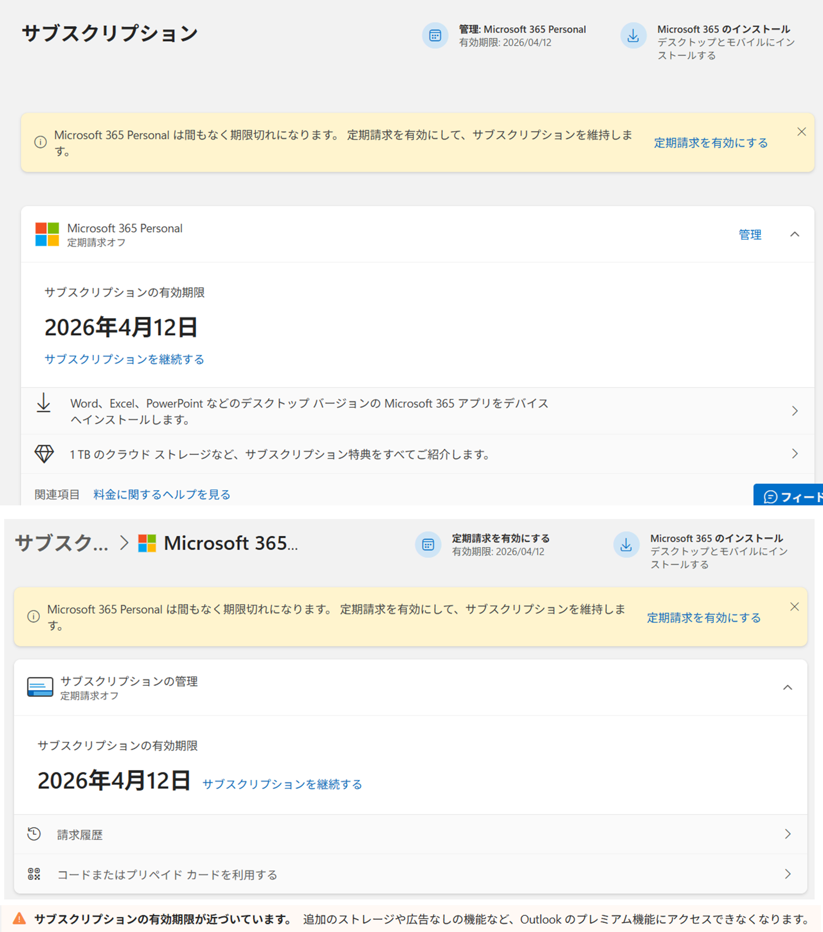
Task: Click サブスクリプションを継続する under the top date
Action: point(124,359)
